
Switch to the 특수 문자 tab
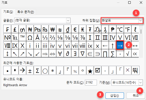pyautogui.click(x=26, y=12)
